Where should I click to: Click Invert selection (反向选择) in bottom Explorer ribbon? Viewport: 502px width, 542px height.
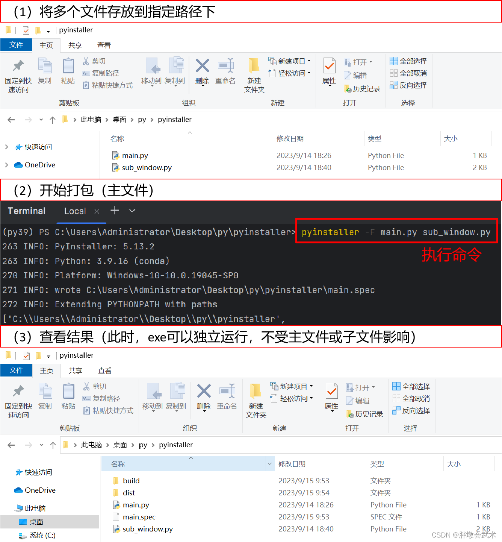tap(411, 410)
